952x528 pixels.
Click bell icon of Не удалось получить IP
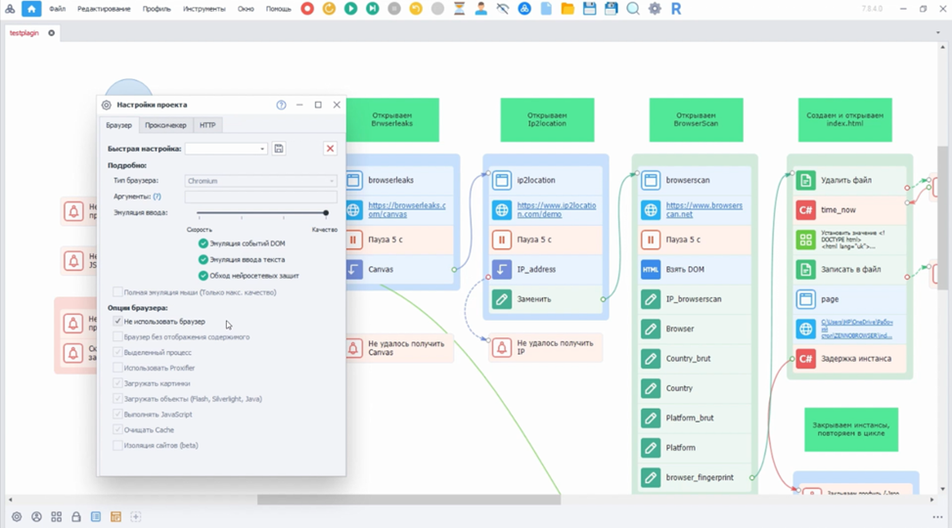pos(502,348)
